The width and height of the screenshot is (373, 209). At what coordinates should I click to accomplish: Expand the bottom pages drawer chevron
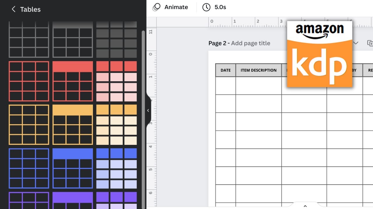coord(305,206)
